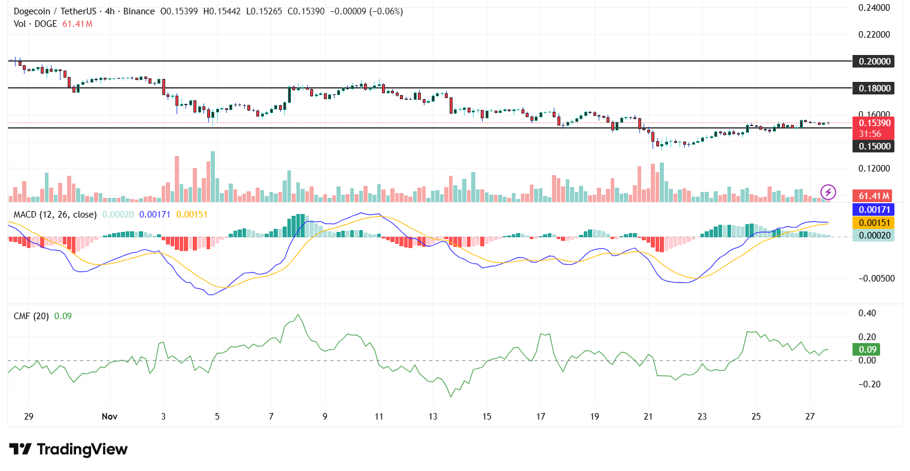Click the blue 0.00171 value in MACD legend
Screen dimensions: 910x471
(155, 214)
